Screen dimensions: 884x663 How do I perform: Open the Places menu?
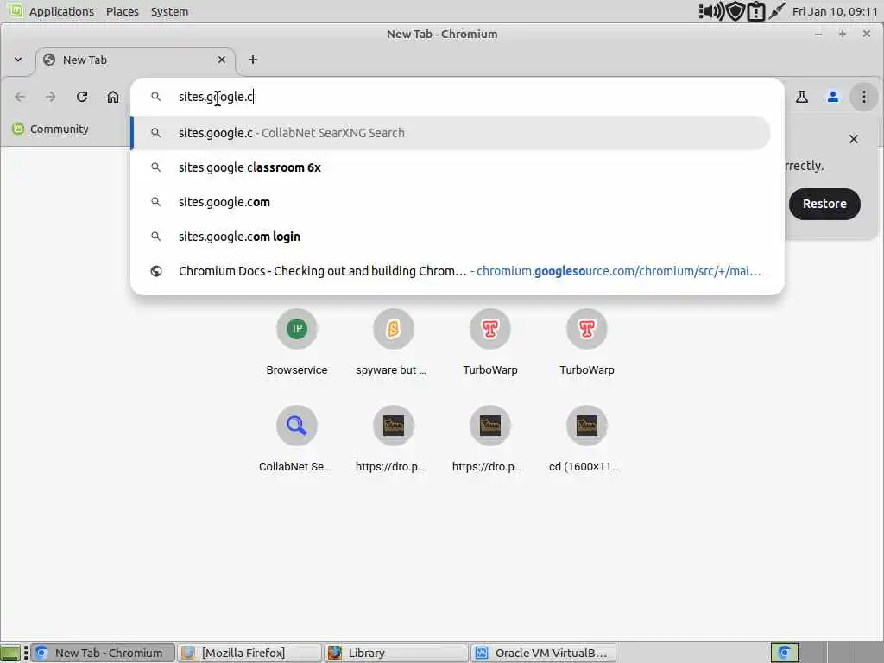[x=123, y=11]
